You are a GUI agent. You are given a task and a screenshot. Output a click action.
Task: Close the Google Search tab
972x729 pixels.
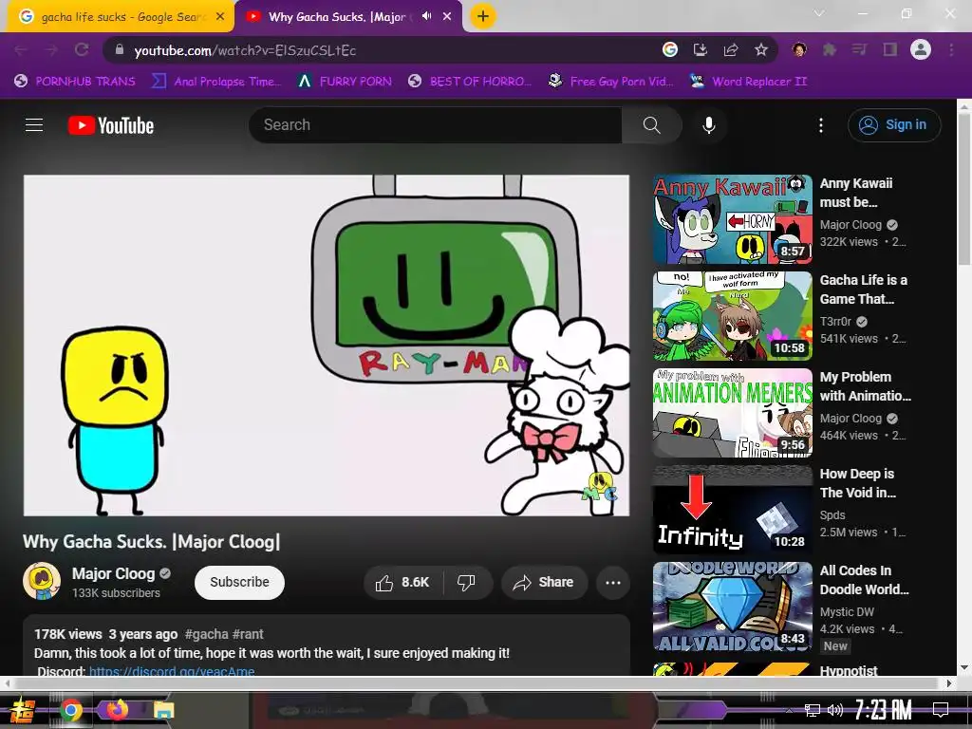(220, 17)
